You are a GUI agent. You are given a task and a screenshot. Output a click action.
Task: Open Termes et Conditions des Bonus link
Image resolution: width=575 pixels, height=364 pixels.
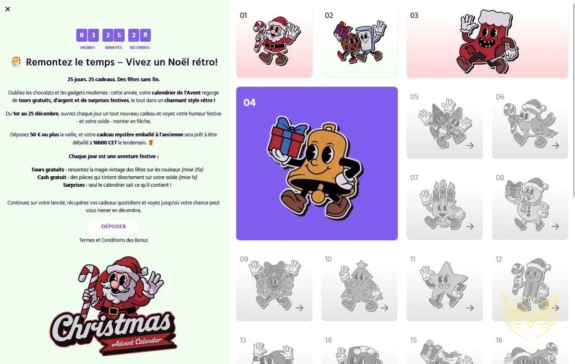point(113,240)
